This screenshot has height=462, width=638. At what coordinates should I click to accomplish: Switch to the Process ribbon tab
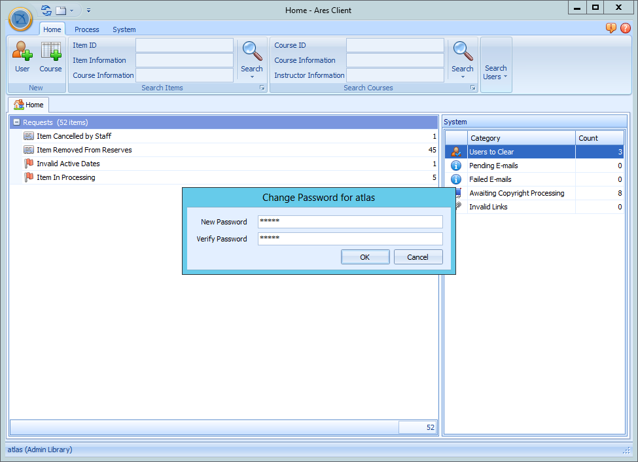[86, 29]
